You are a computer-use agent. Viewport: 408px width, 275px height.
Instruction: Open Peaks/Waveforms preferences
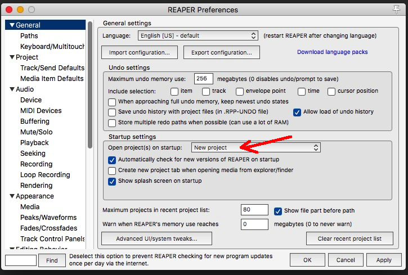pyautogui.click(x=48, y=217)
